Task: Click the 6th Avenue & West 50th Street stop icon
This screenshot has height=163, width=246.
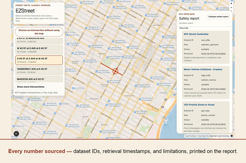Action: (x=122, y=26)
